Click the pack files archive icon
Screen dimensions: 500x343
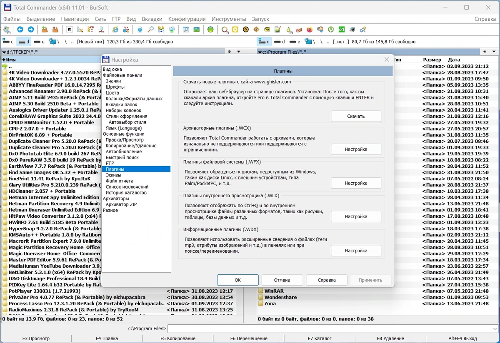pyautogui.click(x=45, y=30)
